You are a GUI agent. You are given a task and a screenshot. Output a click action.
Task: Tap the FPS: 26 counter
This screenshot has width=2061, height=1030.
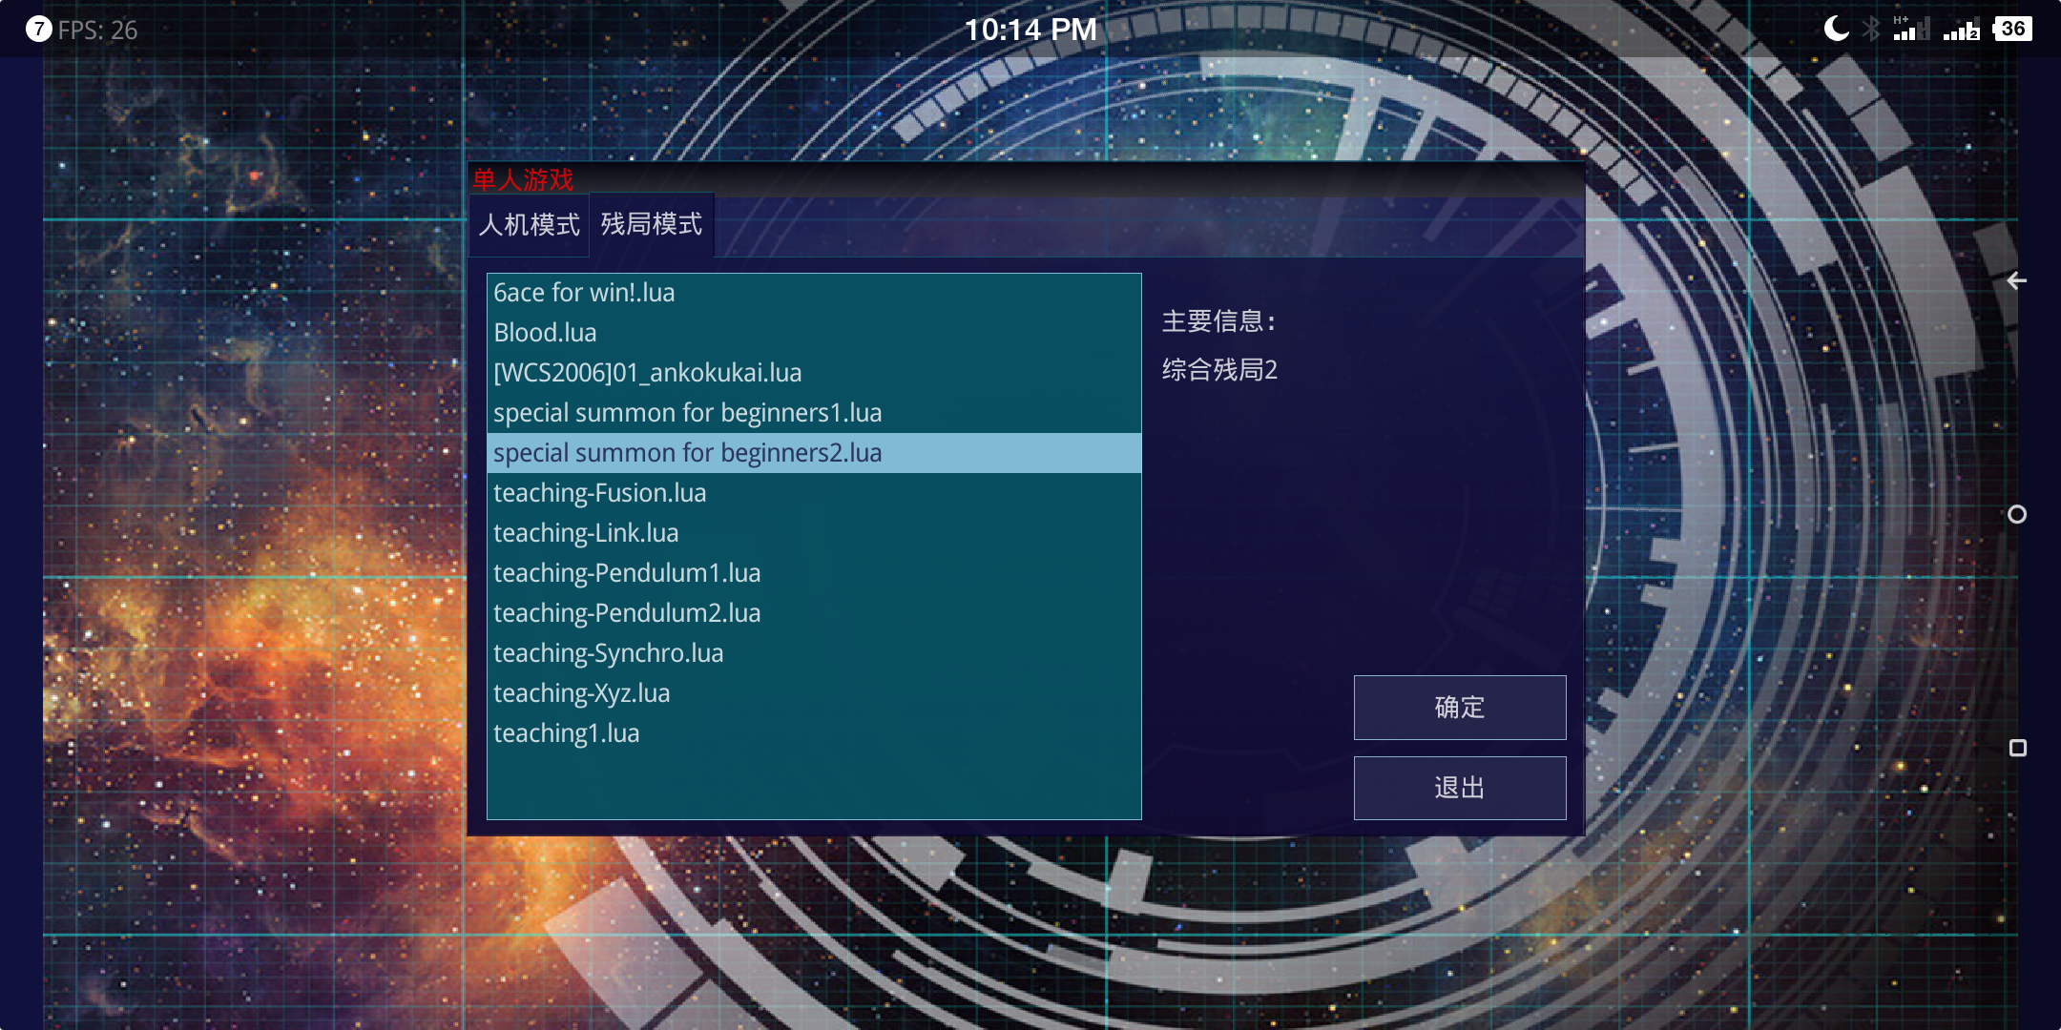(x=97, y=31)
